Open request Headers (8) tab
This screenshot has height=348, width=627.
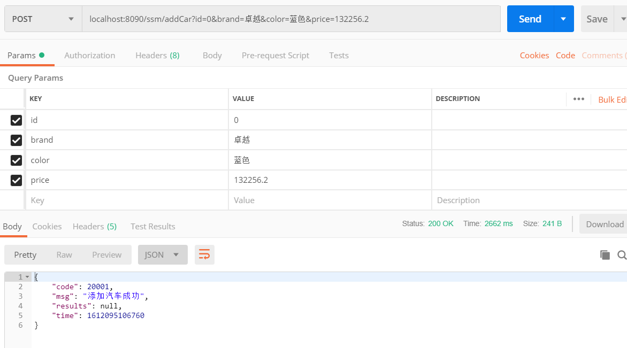pyautogui.click(x=157, y=56)
